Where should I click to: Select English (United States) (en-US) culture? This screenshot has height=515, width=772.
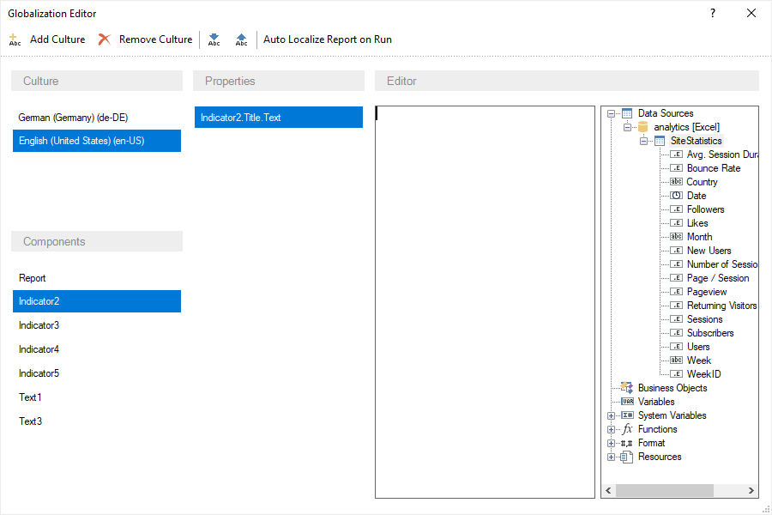[97, 141]
